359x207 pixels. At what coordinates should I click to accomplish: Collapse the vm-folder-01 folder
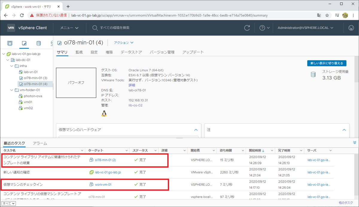coord(12,90)
